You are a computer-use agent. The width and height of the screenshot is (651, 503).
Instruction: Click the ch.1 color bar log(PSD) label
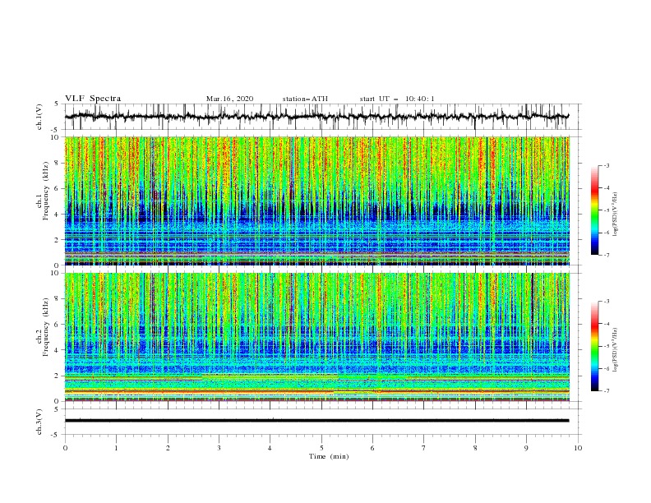point(616,215)
